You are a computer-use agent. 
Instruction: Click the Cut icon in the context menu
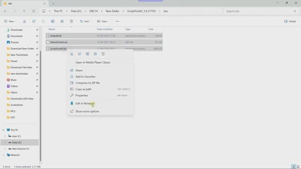pyautogui.click(x=72, y=54)
